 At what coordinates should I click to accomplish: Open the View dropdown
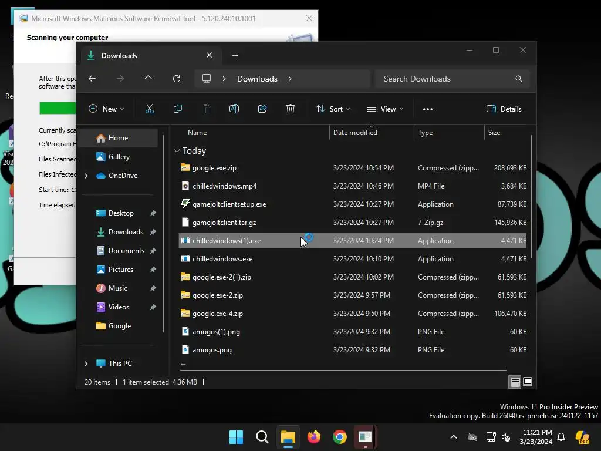385,109
